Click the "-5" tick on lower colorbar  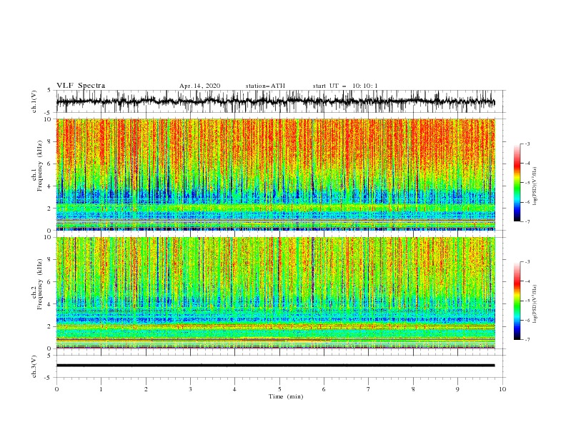(x=527, y=301)
